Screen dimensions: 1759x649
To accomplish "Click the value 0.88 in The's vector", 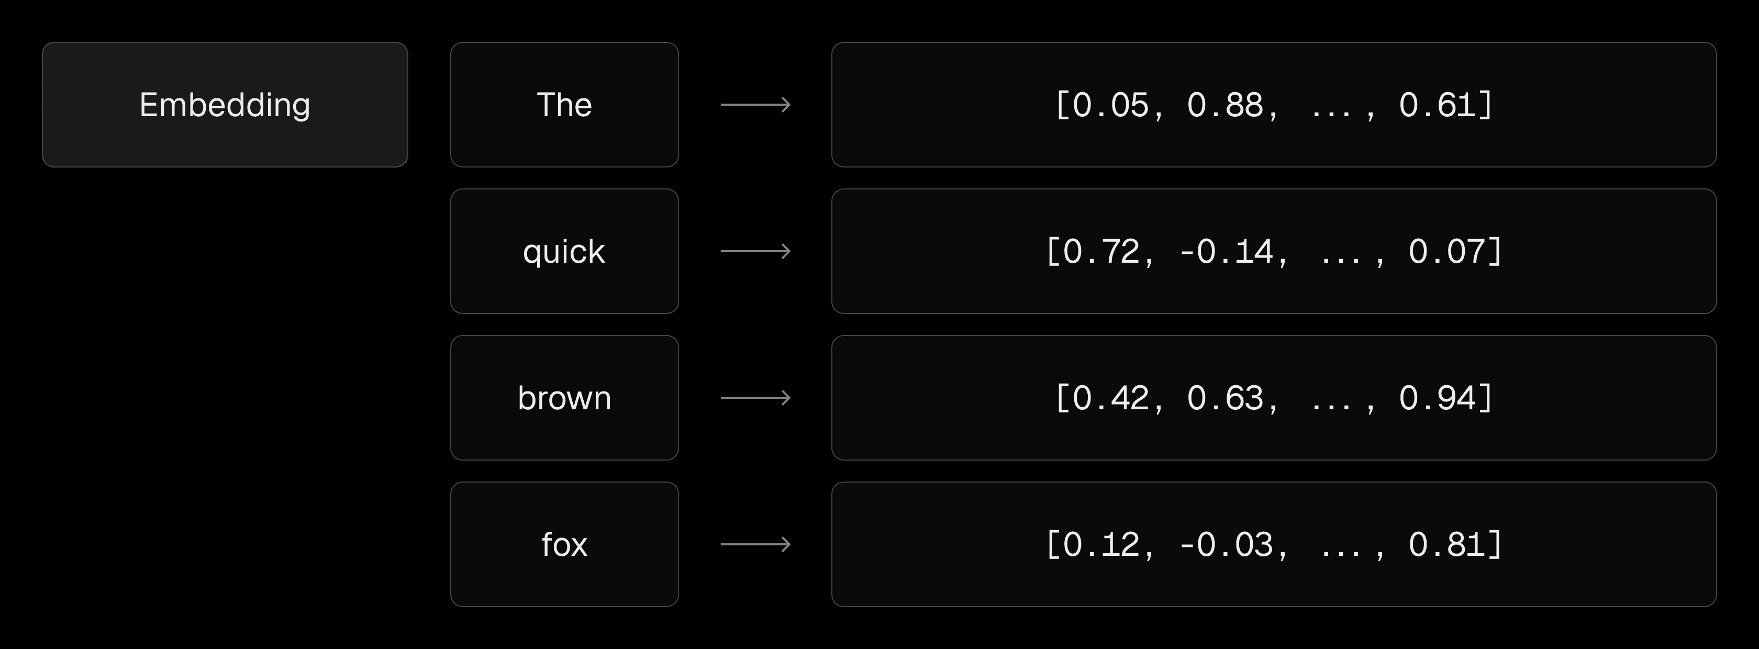I will coord(1225,105).
